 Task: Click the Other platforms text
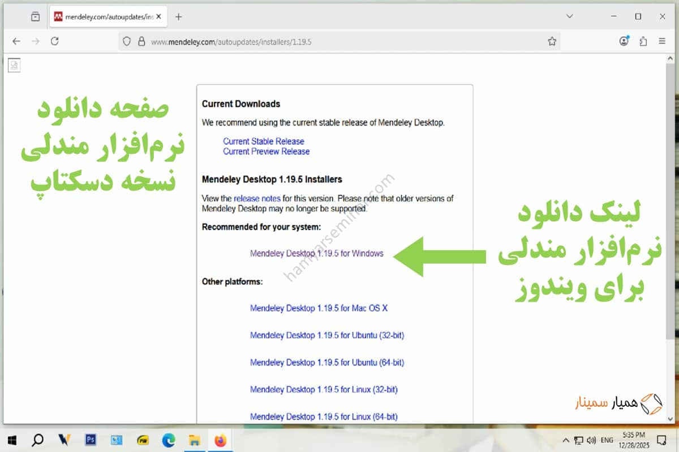[233, 281]
